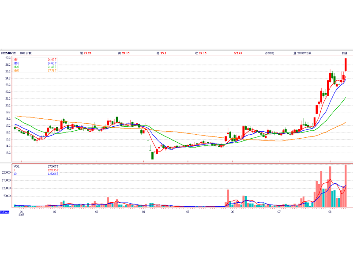Click the 27.2 price axis label
The image size is (353, 265).
(8, 58)
